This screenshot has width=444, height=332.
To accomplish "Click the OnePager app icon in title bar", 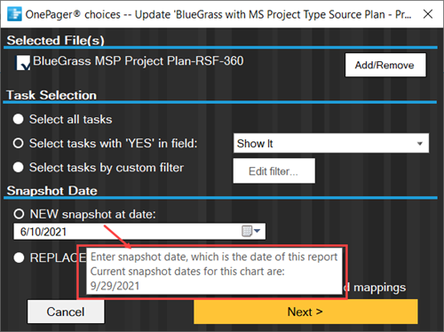I will (14, 14).
